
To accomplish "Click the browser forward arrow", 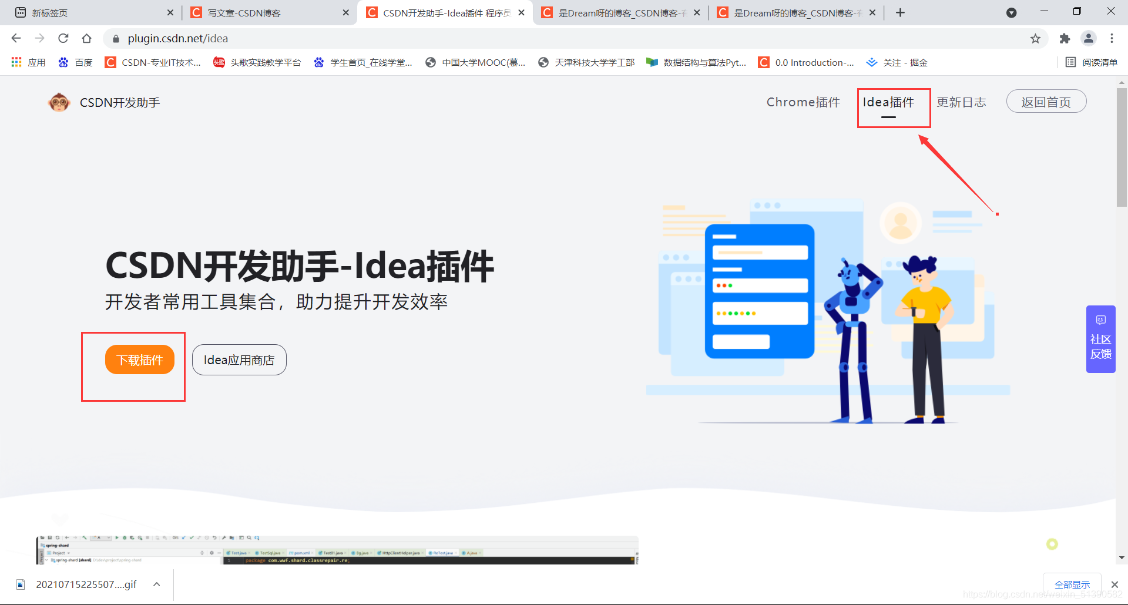I will tap(39, 38).
